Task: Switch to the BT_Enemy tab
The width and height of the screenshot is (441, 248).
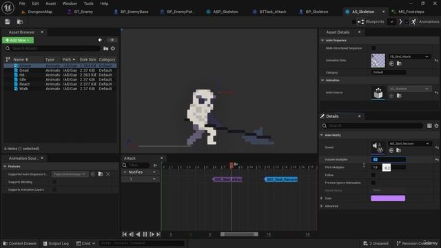Action: point(83,12)
